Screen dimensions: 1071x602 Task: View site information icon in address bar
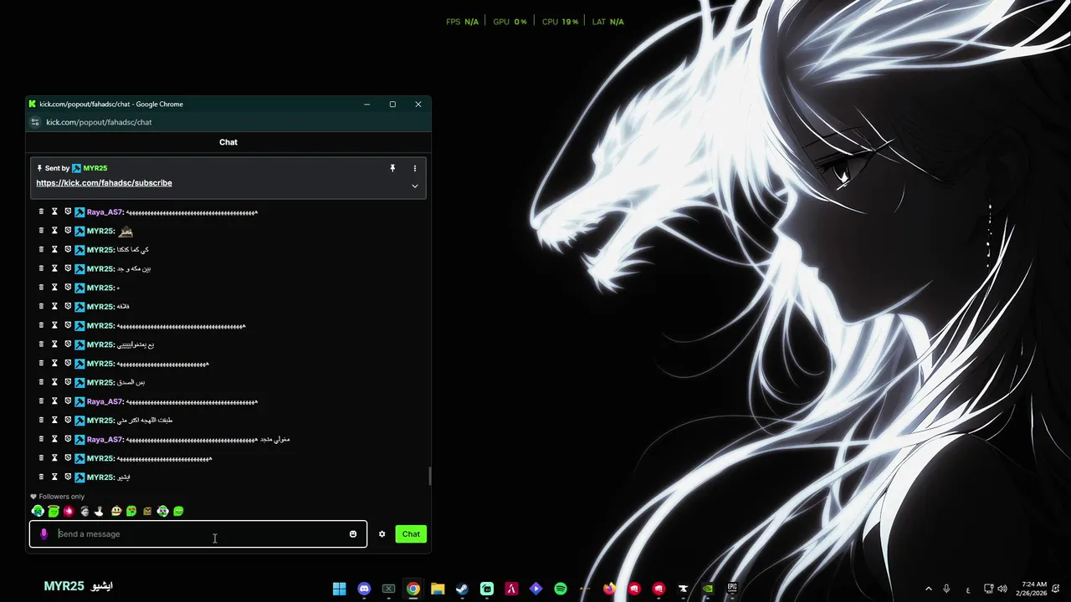[x=34, y=122]
